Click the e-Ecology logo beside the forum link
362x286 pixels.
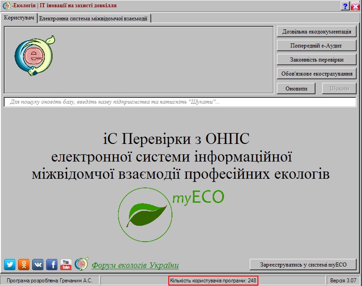pyautogui.click(x=81, y=264)
